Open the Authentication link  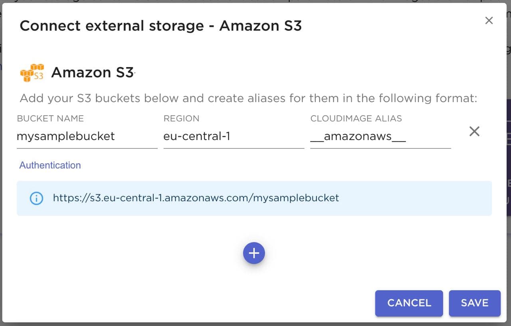pyautogui.click(x=50, y=165)
